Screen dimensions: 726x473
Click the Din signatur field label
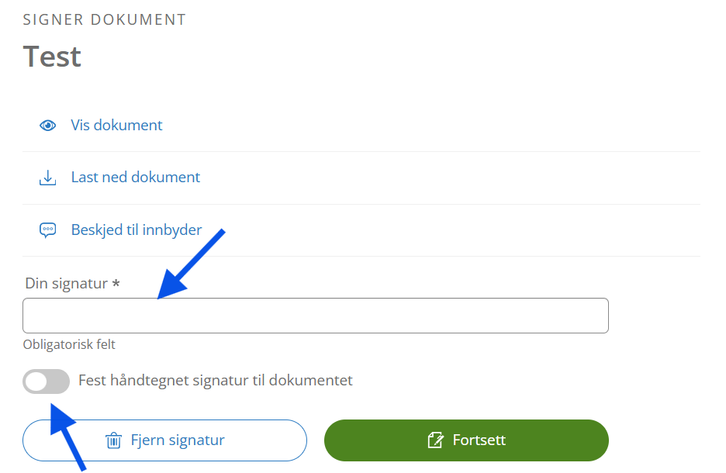(x=66, y=283)
